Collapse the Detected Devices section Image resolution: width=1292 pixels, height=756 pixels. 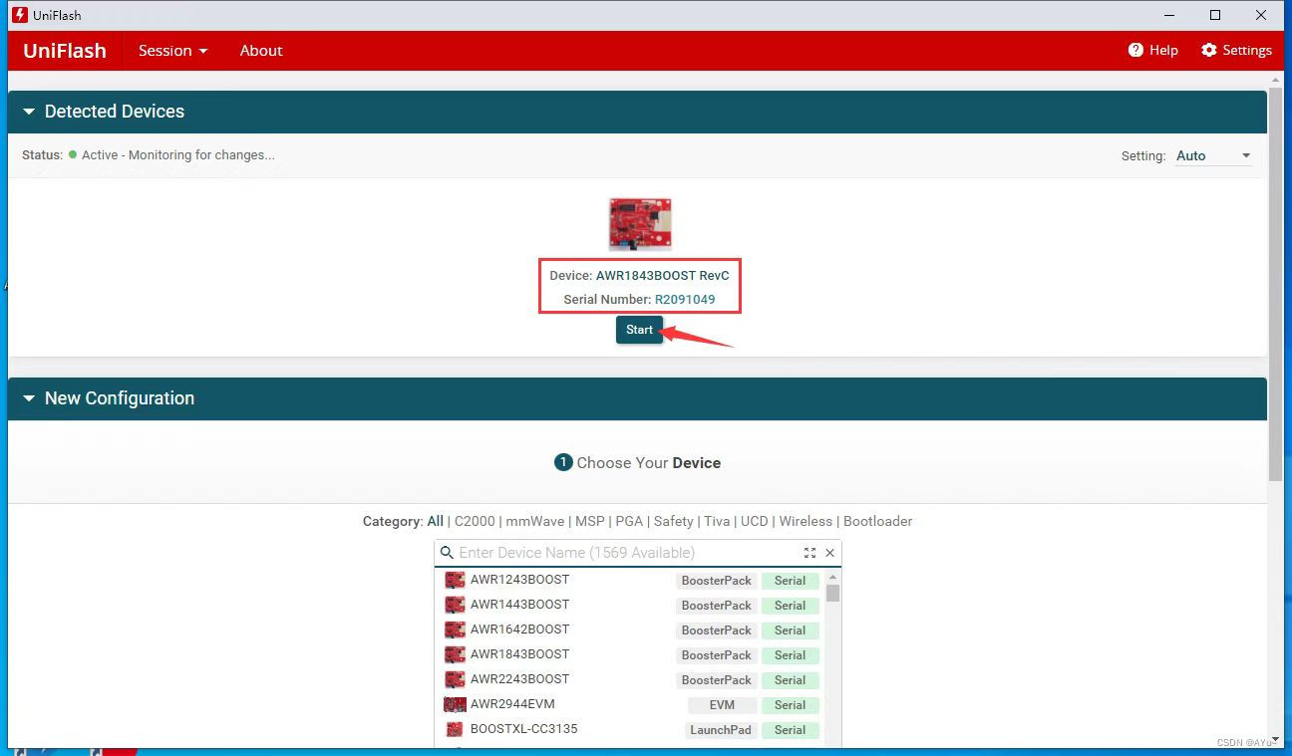29,112
